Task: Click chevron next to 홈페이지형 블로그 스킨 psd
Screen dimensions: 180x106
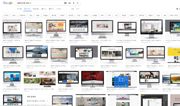Action: click(47, 101)
